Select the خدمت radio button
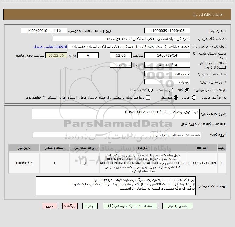 [171, 90]
